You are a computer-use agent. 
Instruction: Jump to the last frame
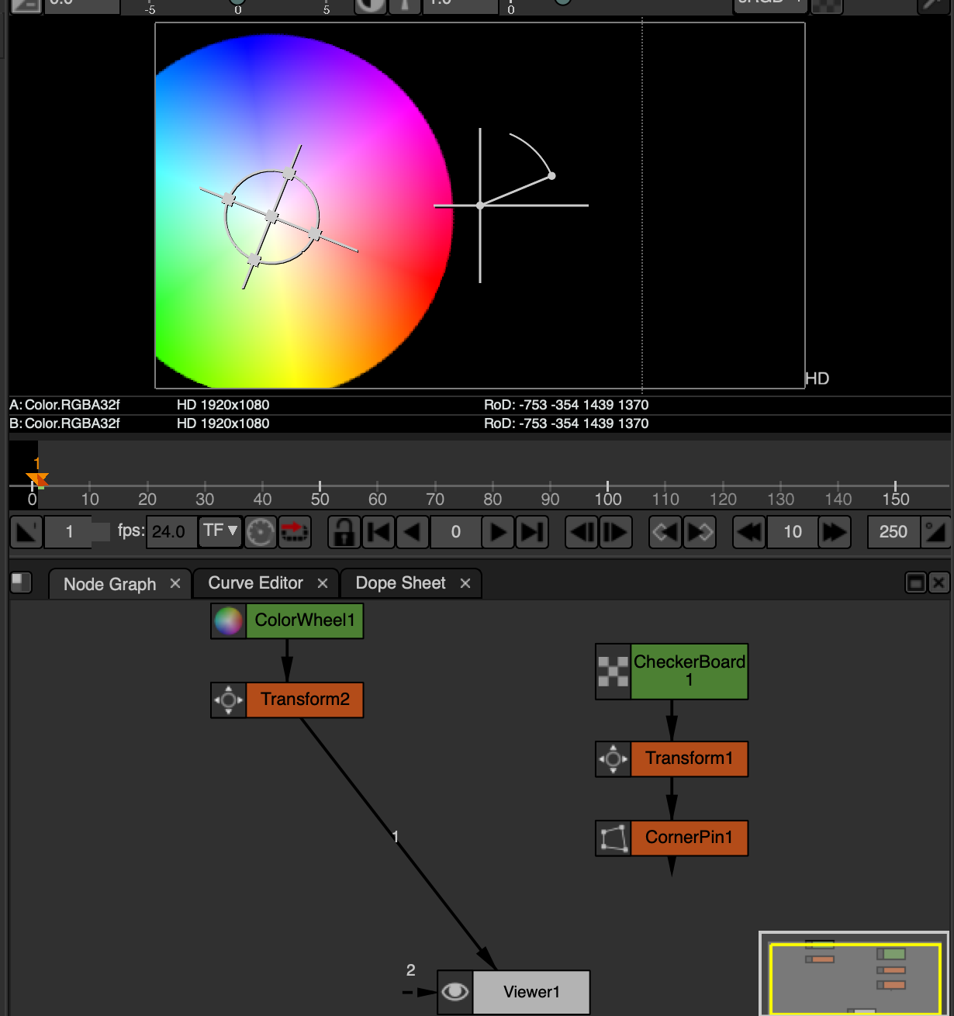coord(532,532)
